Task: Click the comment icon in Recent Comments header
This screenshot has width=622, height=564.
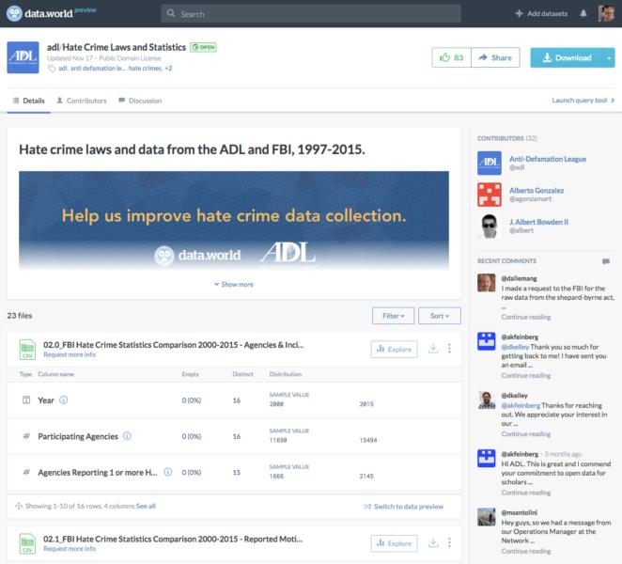Action: (x=606, y=261)
